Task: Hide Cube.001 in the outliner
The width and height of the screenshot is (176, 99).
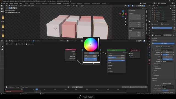Action: tap(172, 13)
